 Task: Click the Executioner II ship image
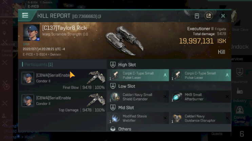[124, 40]
